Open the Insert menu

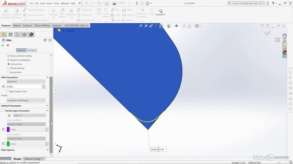pos(49,3)
